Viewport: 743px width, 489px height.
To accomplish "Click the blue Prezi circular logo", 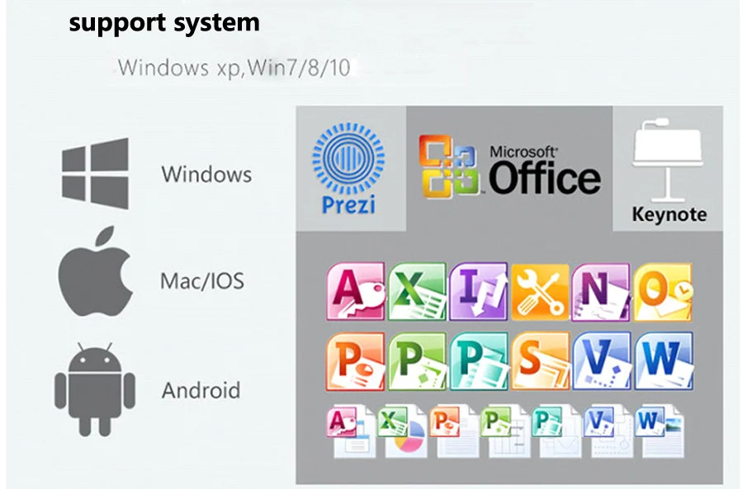I will click(x=348, y=158).
